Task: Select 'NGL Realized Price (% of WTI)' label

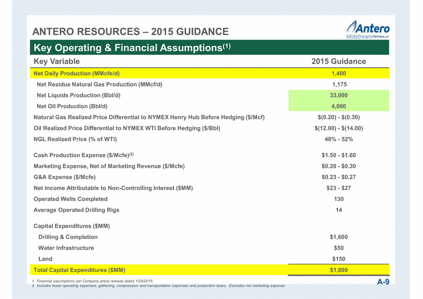Action: tap(75, 139)
